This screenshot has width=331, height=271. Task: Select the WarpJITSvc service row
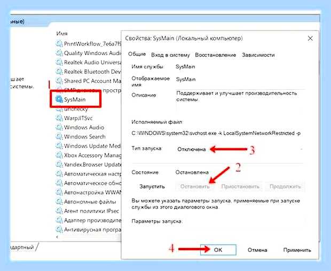[74, 118]
